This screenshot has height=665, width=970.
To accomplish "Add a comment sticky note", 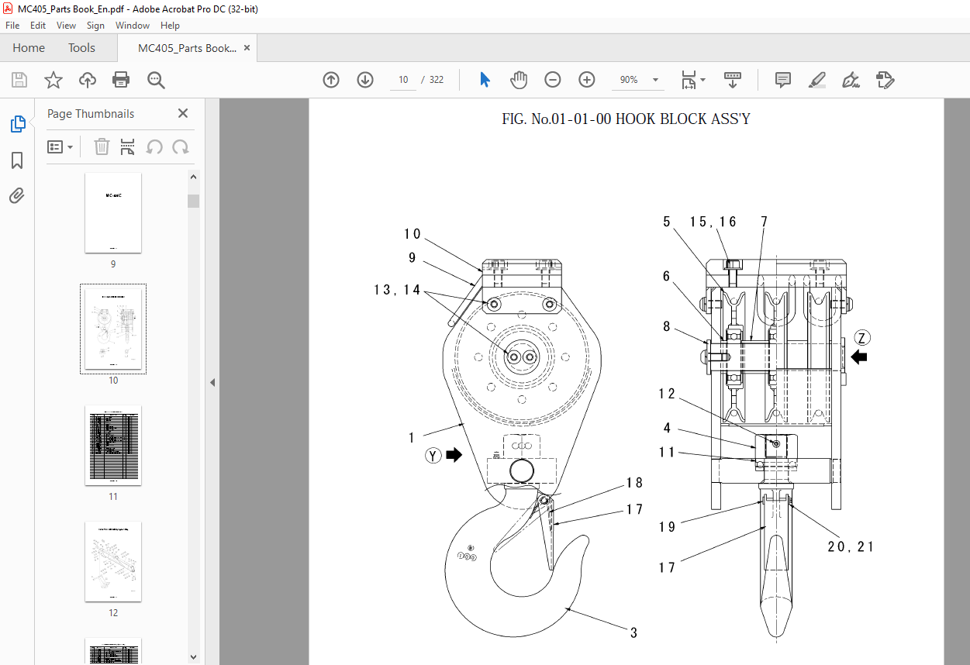I will (782, 80).
